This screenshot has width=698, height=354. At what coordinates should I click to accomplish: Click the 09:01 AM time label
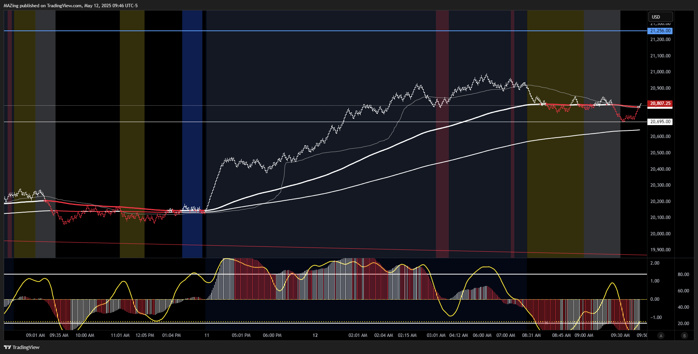(x=35, y=335)
